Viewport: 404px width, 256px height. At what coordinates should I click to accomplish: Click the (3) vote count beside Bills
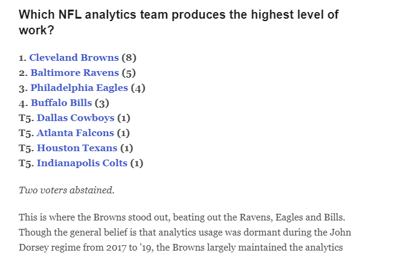(x=102, y=103)
